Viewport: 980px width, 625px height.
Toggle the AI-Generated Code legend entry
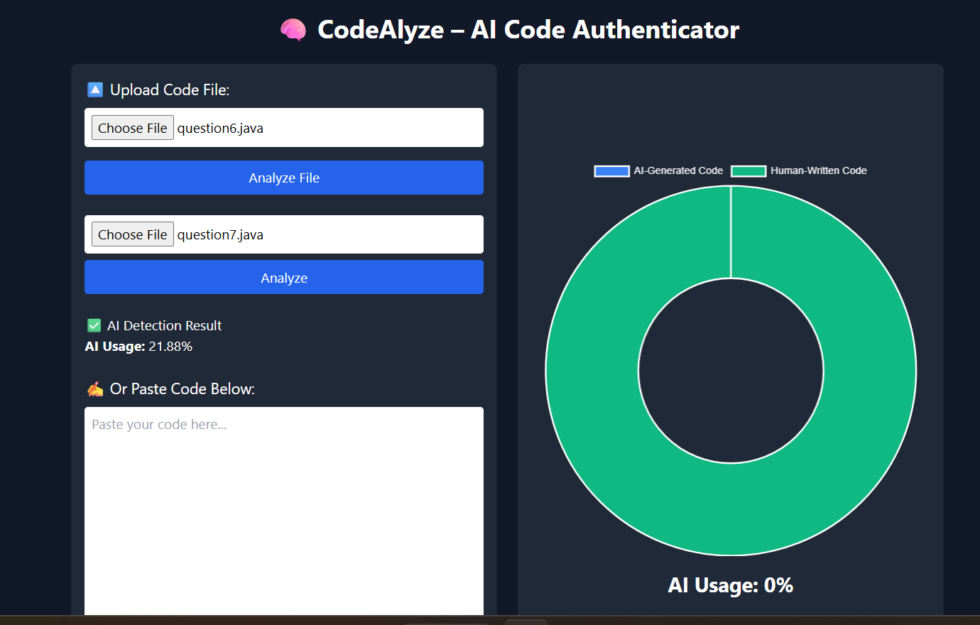pos(658,170)
